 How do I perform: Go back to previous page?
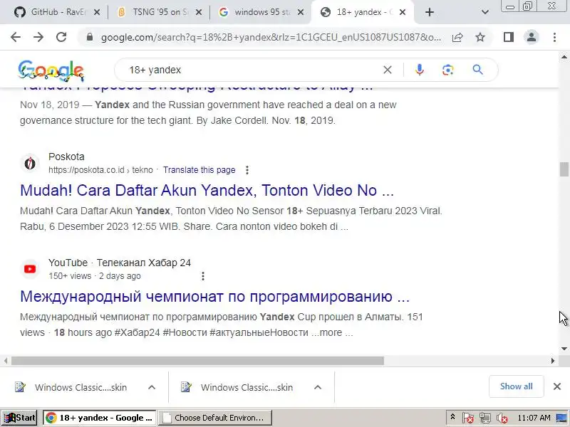[16, 37]
